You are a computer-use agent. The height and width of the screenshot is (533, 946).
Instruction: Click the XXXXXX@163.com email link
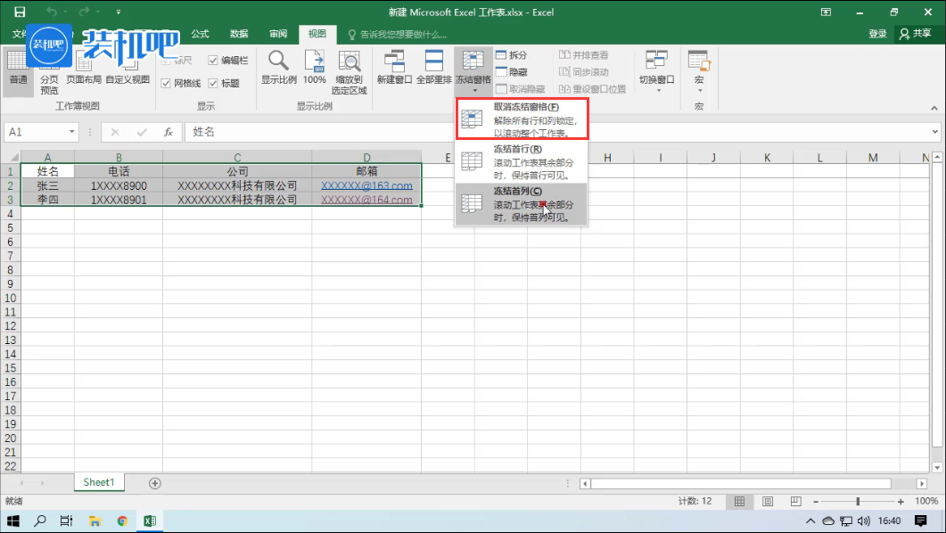366,186
